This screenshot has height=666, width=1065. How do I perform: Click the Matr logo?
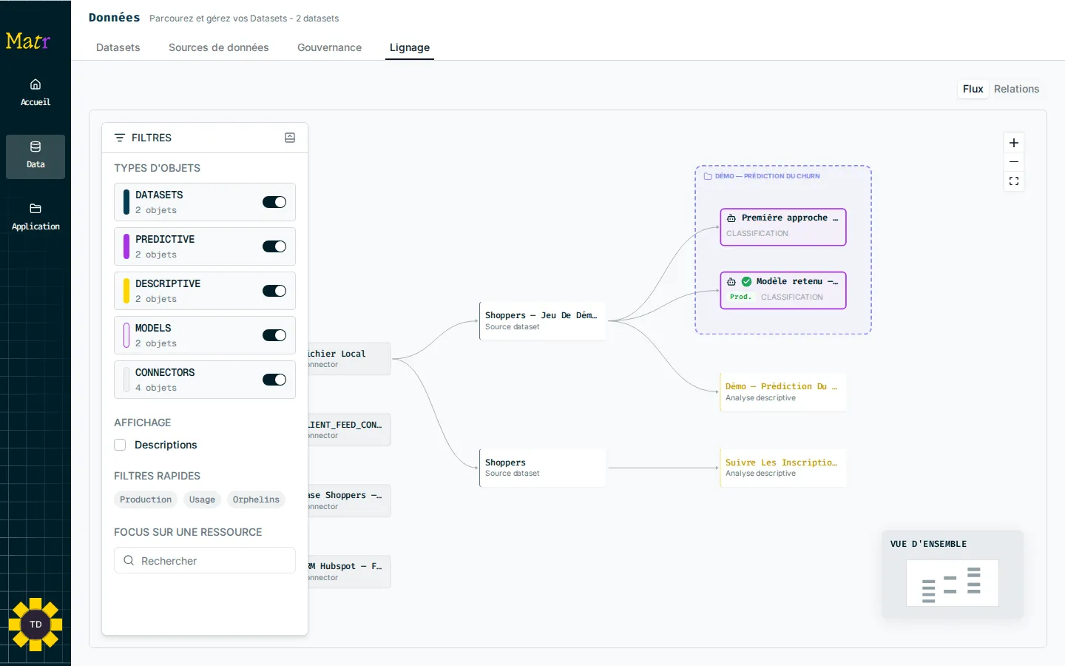pyautogui.click(x=28, y=41)
